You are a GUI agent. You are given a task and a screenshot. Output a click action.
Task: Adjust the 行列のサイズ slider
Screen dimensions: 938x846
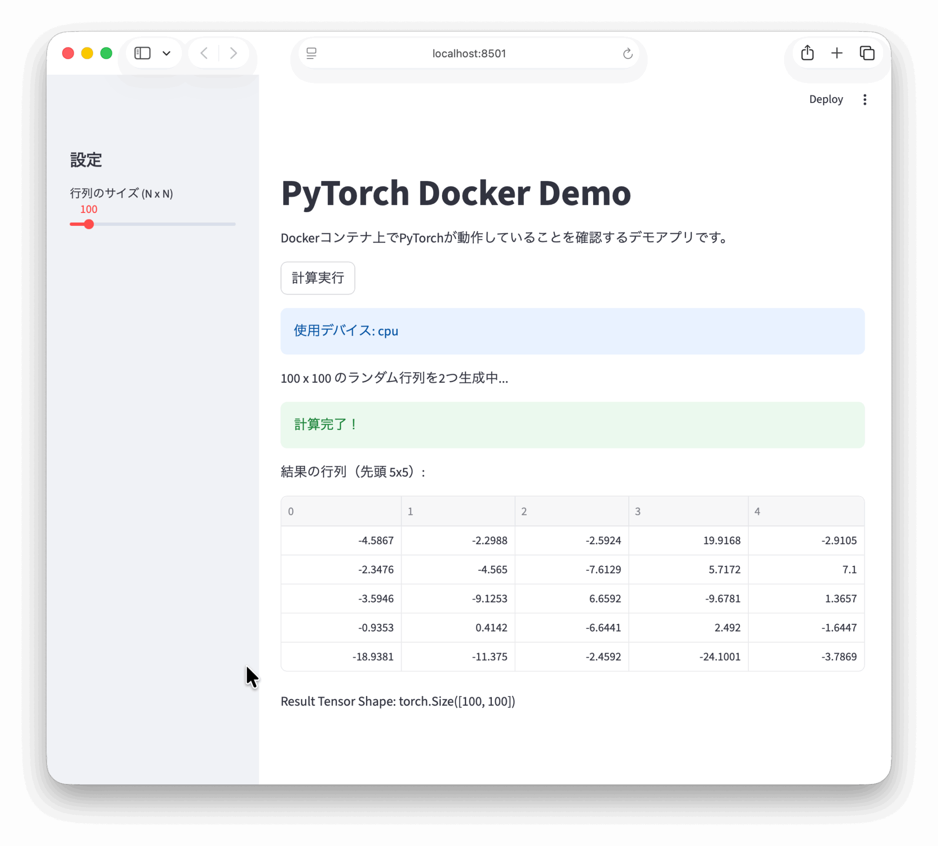click(88, 224)
